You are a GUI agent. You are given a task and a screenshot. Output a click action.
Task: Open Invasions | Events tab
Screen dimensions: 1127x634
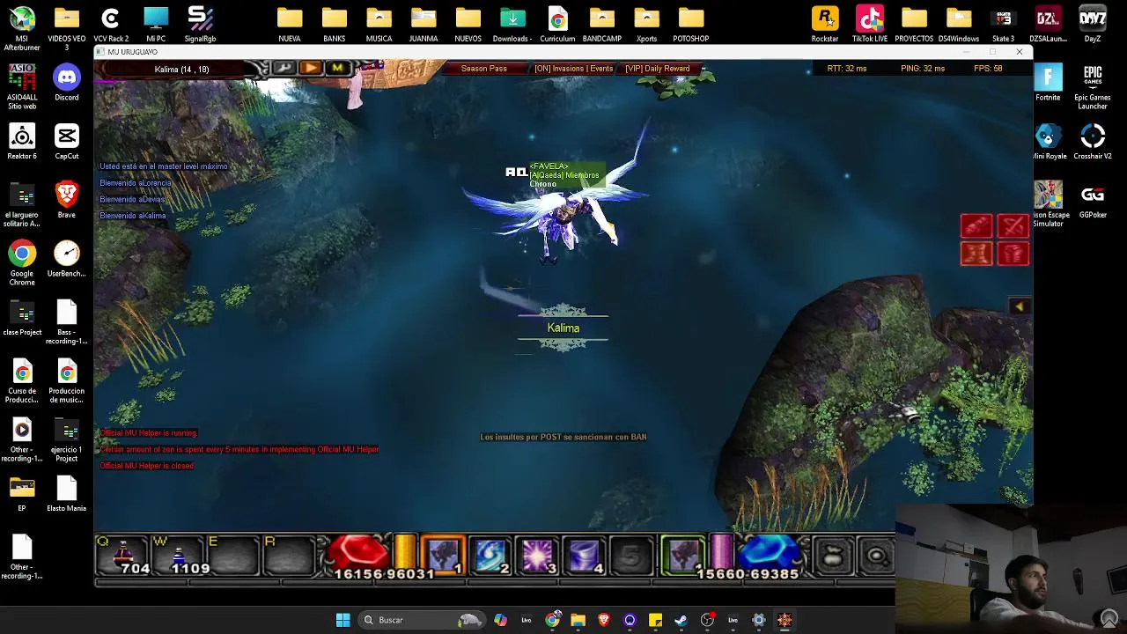pyautogui.click(x=573, y=69)
